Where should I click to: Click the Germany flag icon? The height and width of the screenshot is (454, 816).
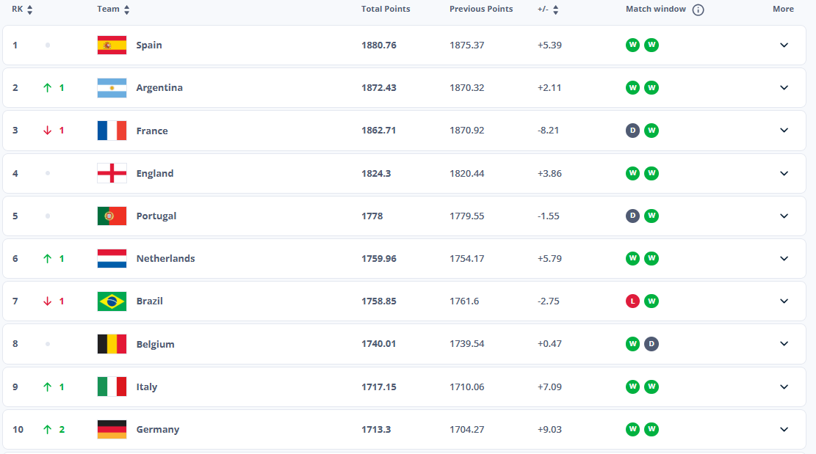click(x=112, y=430)
